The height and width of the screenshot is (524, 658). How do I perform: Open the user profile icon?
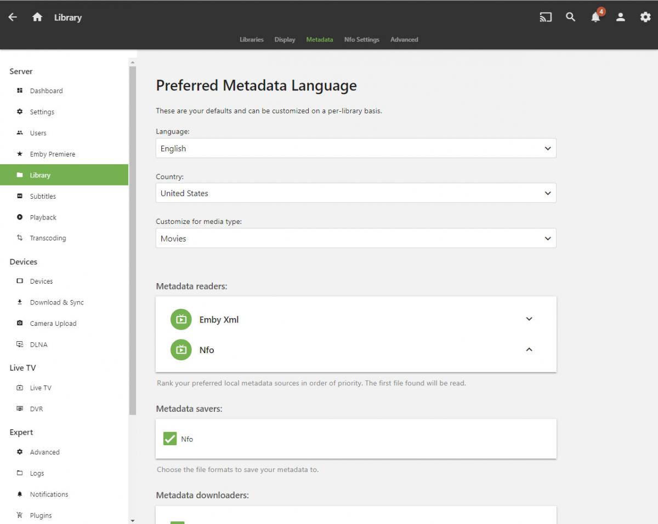click(x=620, y=17)
